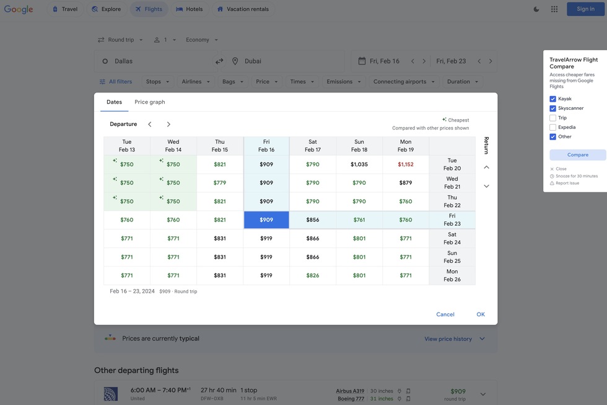
Task: Click the Fri, Feb 23 return field
Action: 451,61
